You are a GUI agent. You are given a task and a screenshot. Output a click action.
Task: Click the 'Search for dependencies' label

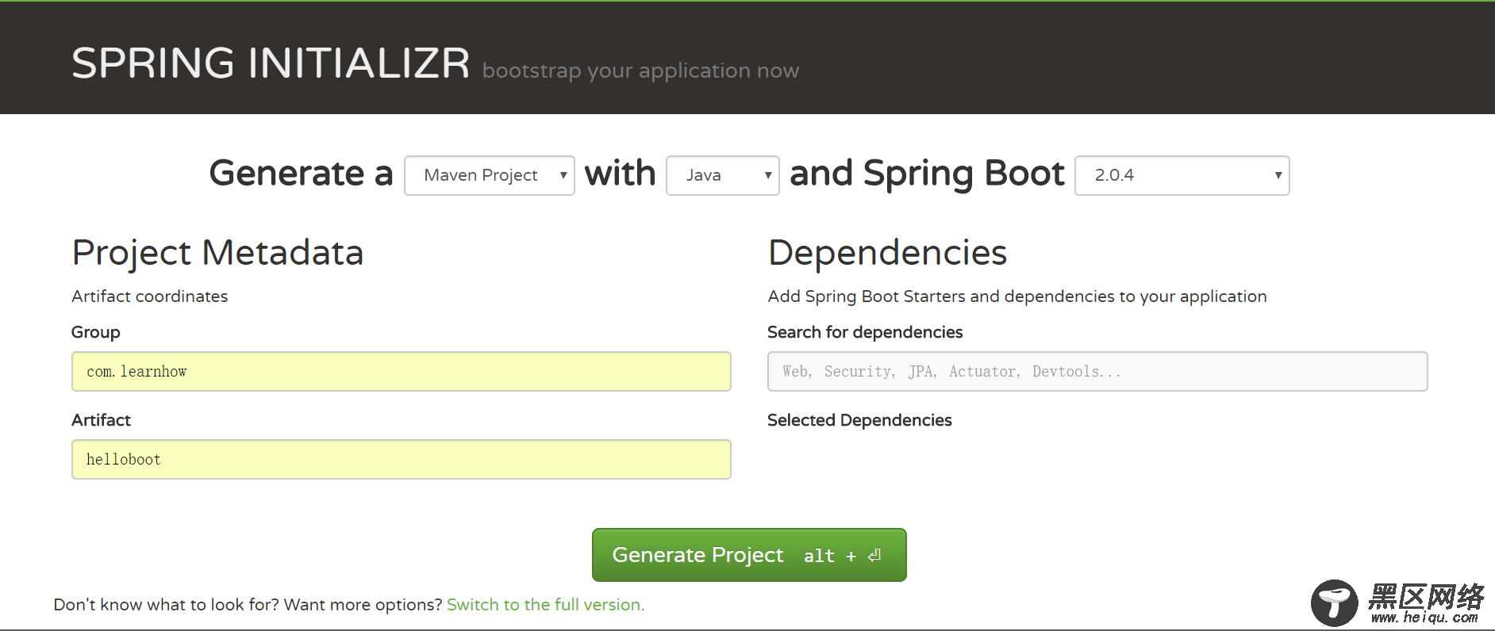click(865, 332)
